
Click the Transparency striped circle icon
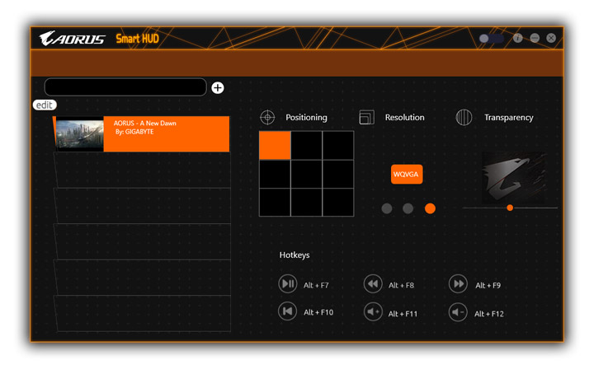[x=464, y=117]
